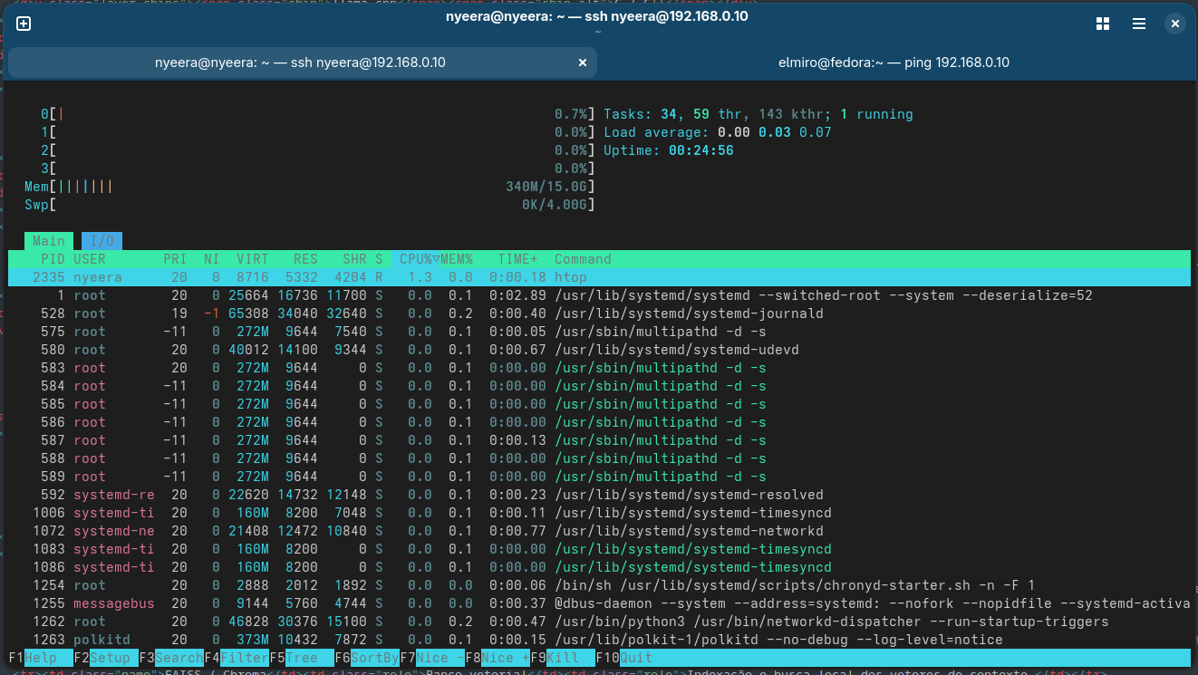Select multipathd row with PID 575
Viewport: 1198px width, 675px height.
point(598,332)
